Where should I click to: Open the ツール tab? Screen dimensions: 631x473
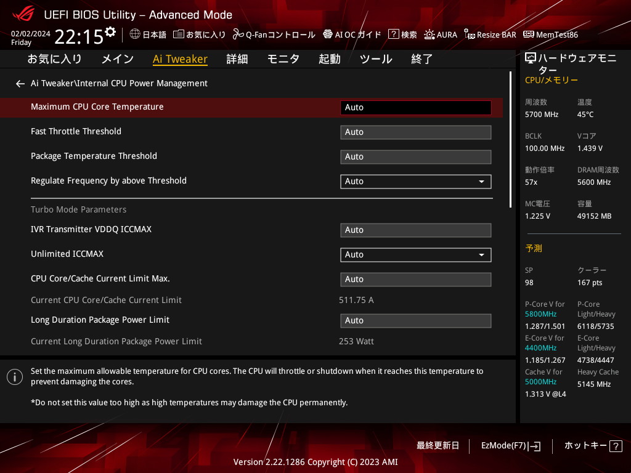[376, 59]
